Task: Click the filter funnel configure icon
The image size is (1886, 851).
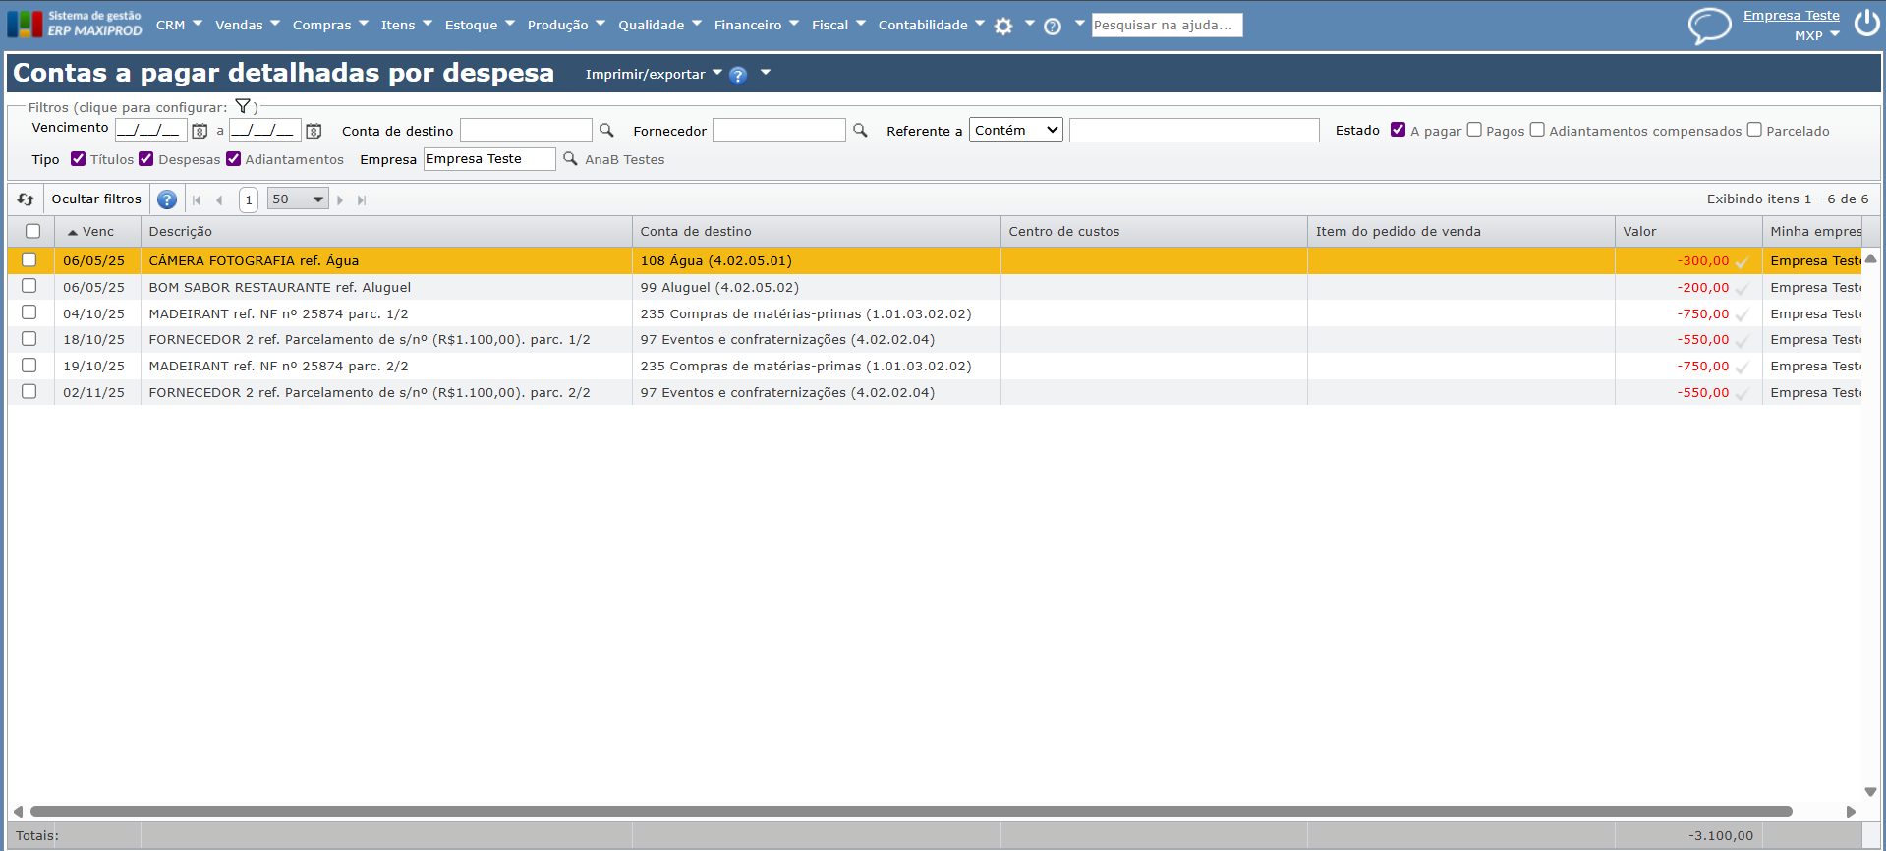Action: [243, 106]
